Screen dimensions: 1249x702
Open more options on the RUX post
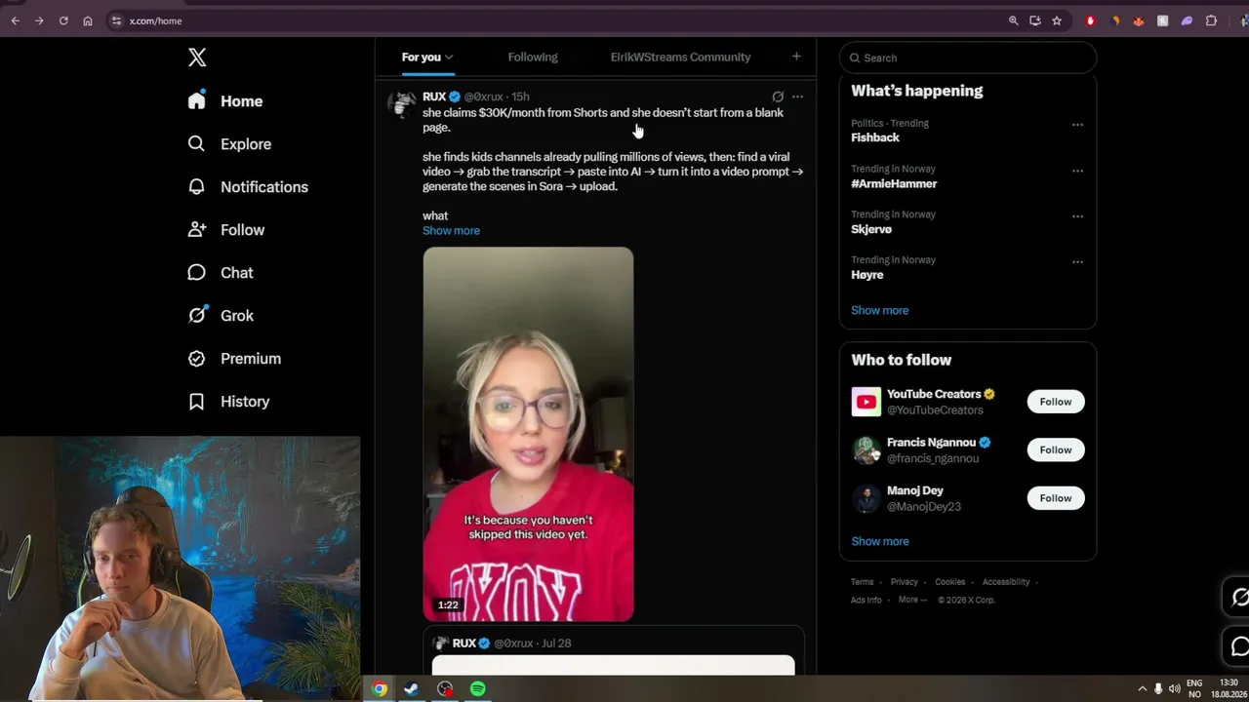tap(797, 97)
